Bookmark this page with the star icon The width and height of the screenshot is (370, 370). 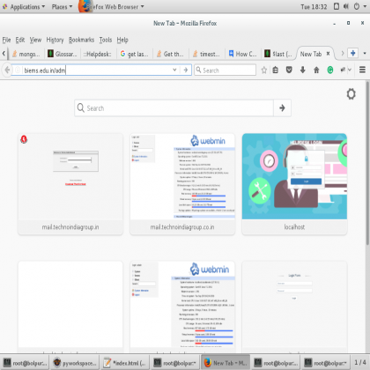tap(264, 70)
